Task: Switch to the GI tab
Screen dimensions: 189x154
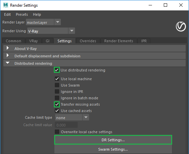Action: 48,41
